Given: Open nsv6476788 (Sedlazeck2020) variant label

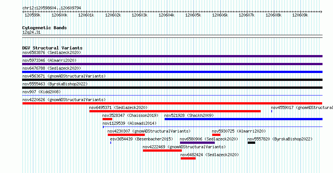Looking at the screenshot, I should point(52,68).
